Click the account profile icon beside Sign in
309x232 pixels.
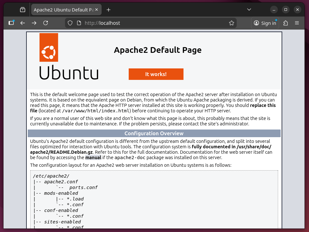(x=256, y=23)
